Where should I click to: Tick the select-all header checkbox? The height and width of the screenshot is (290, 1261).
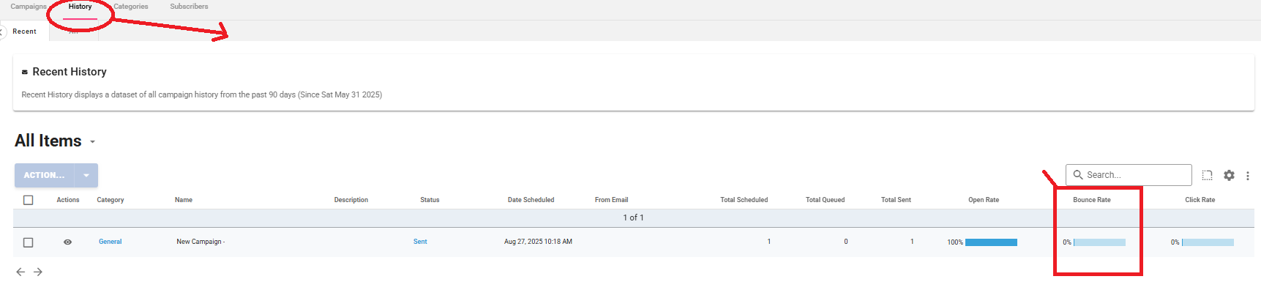(29, 200)
